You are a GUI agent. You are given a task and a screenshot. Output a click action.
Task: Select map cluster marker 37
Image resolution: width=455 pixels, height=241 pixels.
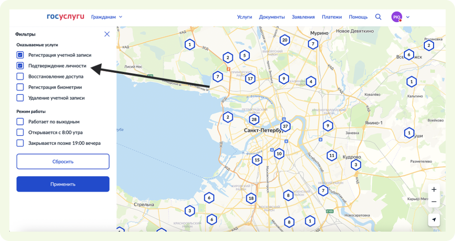click(x=285, y=126)
